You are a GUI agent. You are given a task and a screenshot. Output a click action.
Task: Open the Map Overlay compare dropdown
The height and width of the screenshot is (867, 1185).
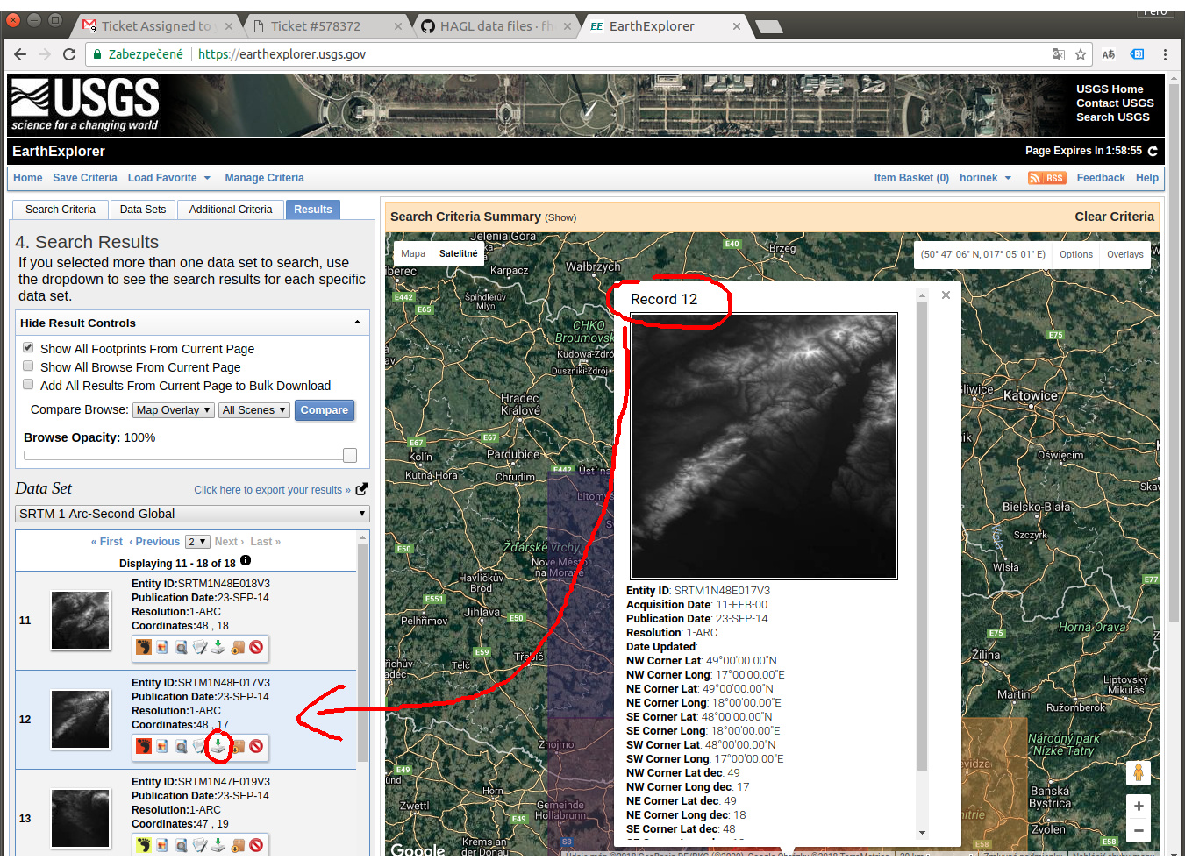tap(173, 409)
